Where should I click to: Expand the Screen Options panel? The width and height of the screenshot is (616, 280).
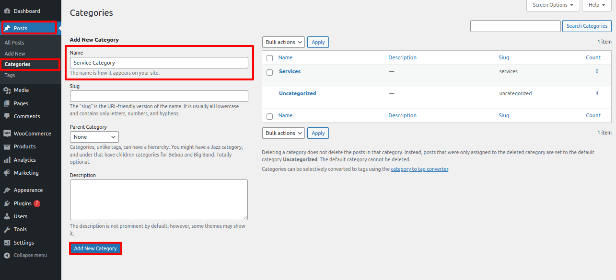click(553, 5)
